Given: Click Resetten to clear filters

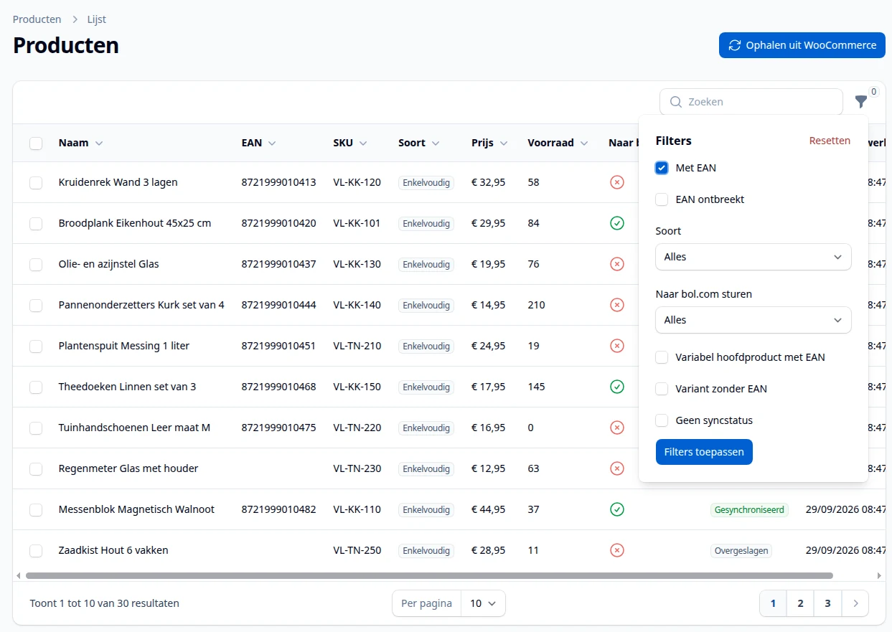Looking at the screenshot, I should 830,141.
